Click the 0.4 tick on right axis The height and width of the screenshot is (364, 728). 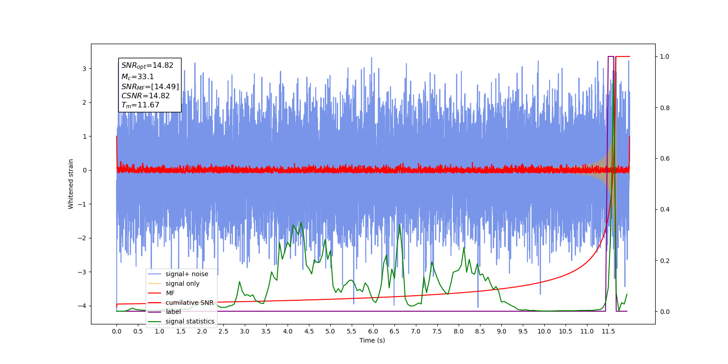tap(665, 210)
